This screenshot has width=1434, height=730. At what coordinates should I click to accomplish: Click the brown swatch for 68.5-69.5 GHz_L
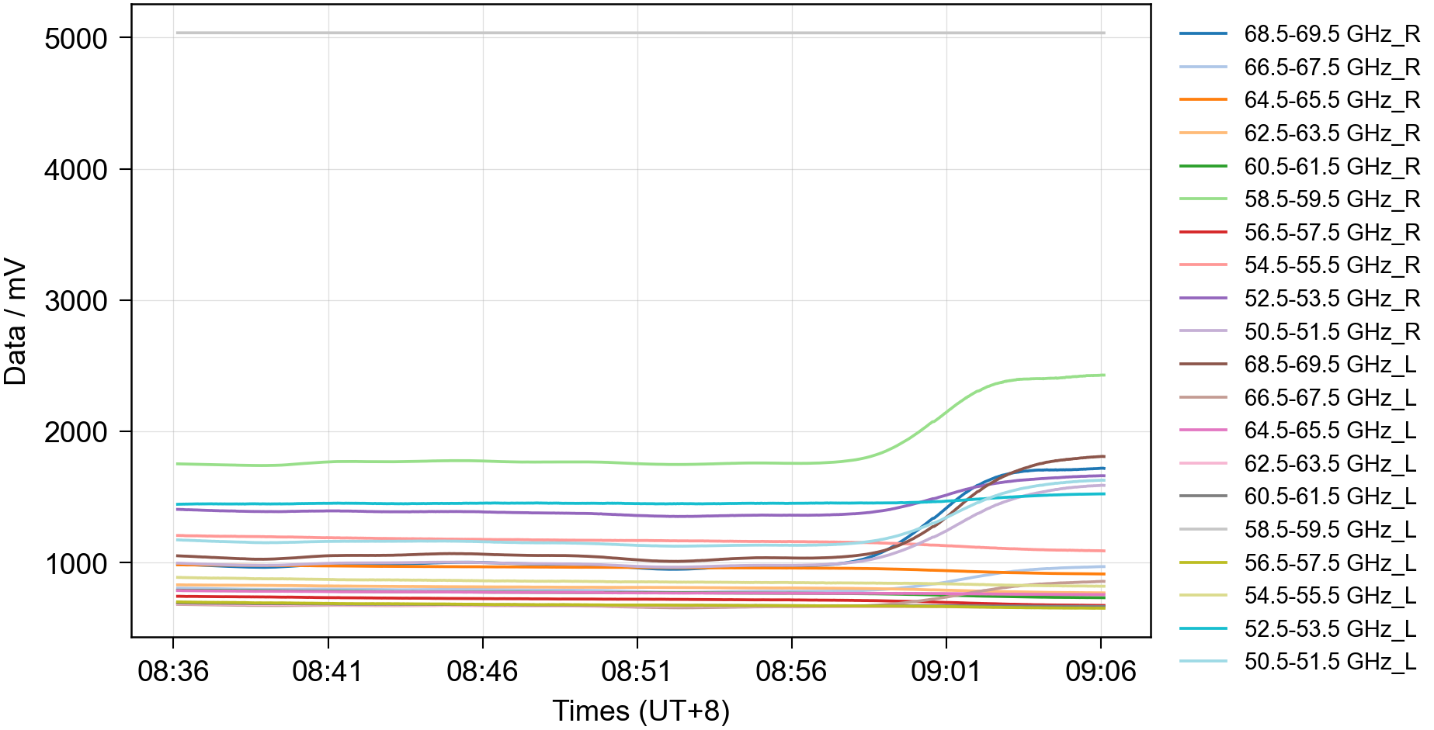tap(1203, 364)
